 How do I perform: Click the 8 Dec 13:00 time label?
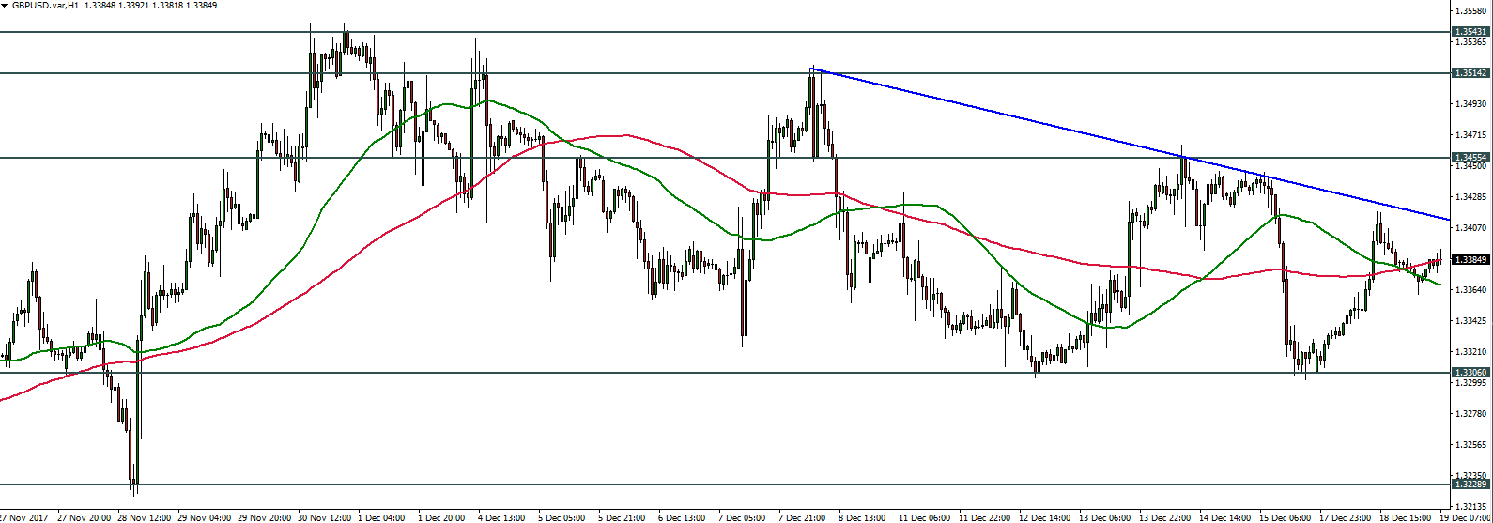(x=863, y=516)
